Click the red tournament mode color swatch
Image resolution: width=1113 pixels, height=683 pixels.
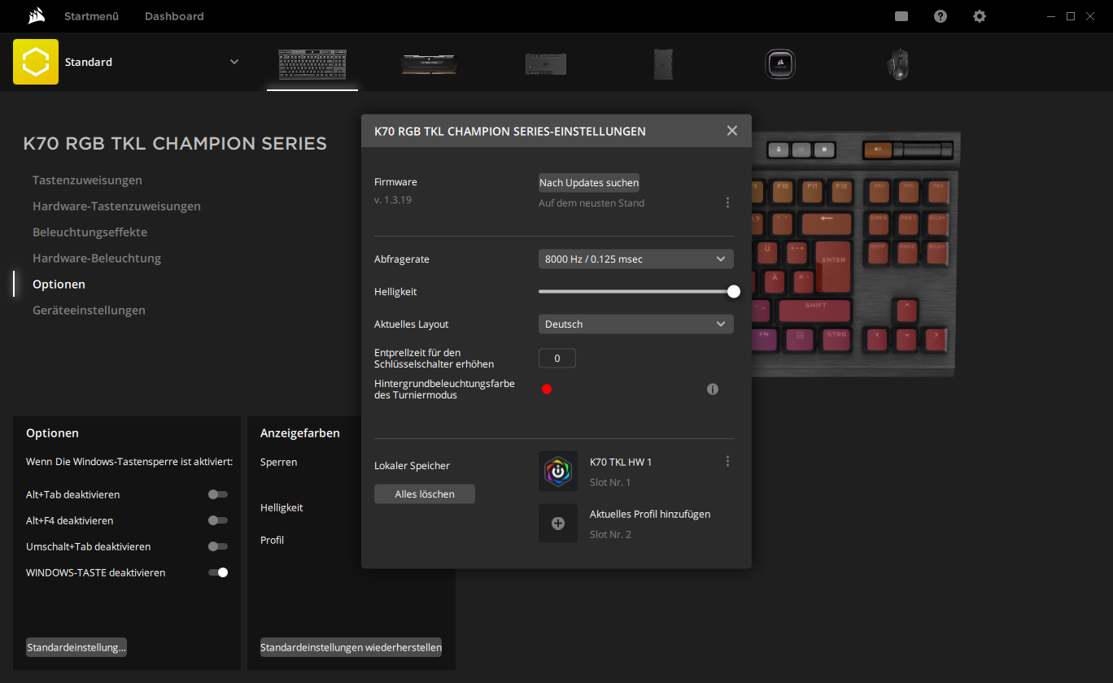(x=547, y=389)
